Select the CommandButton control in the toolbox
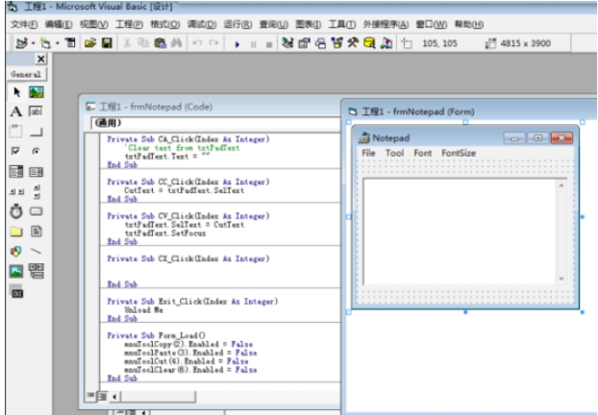Viewport: 598px width, 415px height. [37, 132]
